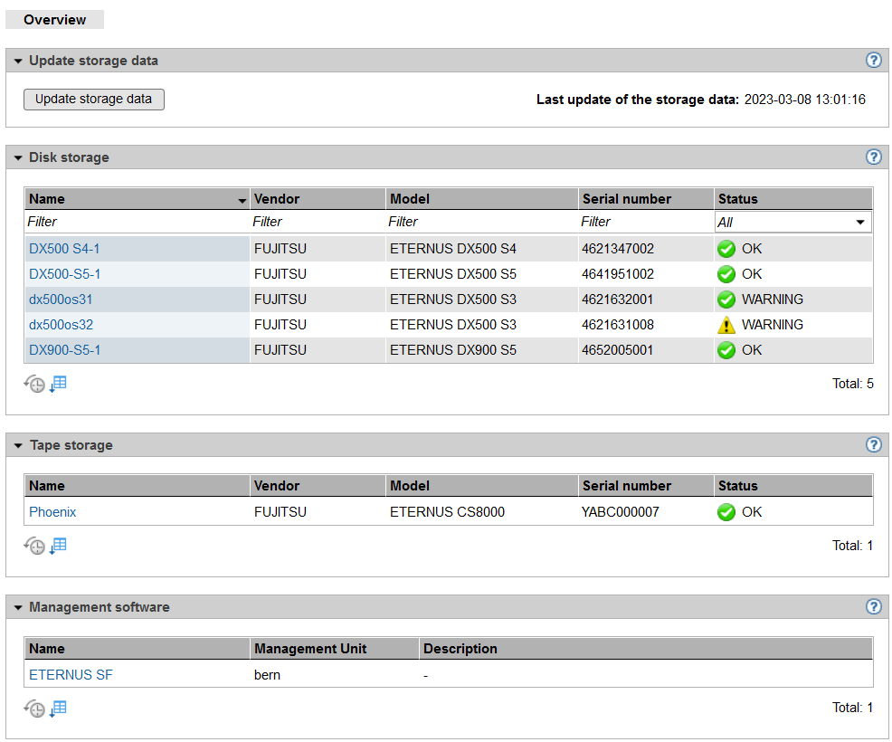Viewport: 892px width, 742px height.
Task: Collapse the Management software section
Action: click(18, 608)
